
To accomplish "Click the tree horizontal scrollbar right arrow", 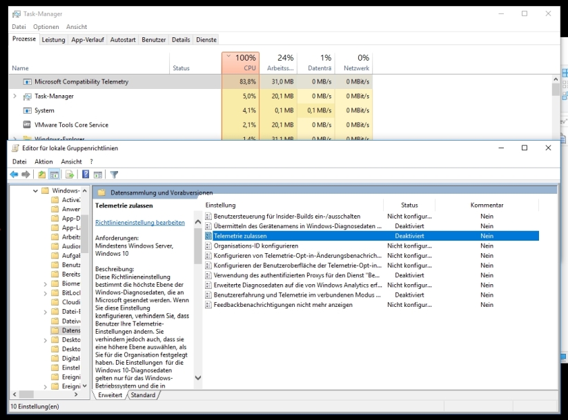I will tap(76, 394).
